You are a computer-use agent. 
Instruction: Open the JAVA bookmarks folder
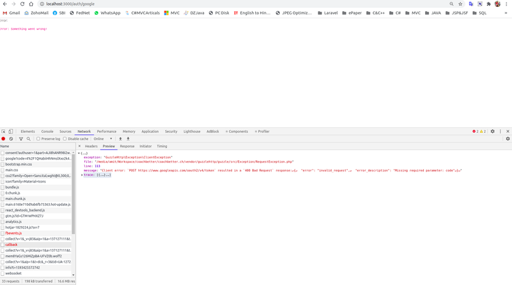(433, 13)
